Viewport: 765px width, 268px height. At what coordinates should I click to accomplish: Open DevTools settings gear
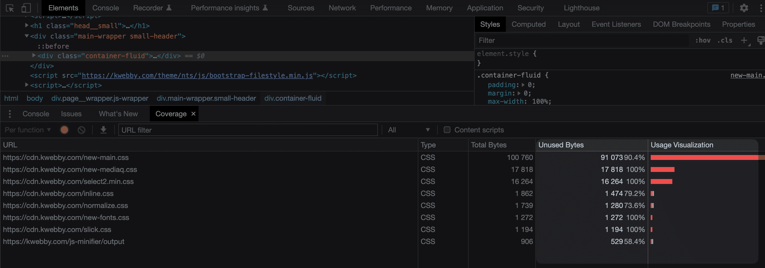tap(744, 8)
